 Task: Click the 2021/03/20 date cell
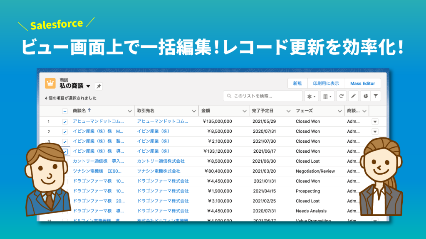pos(264,171)
